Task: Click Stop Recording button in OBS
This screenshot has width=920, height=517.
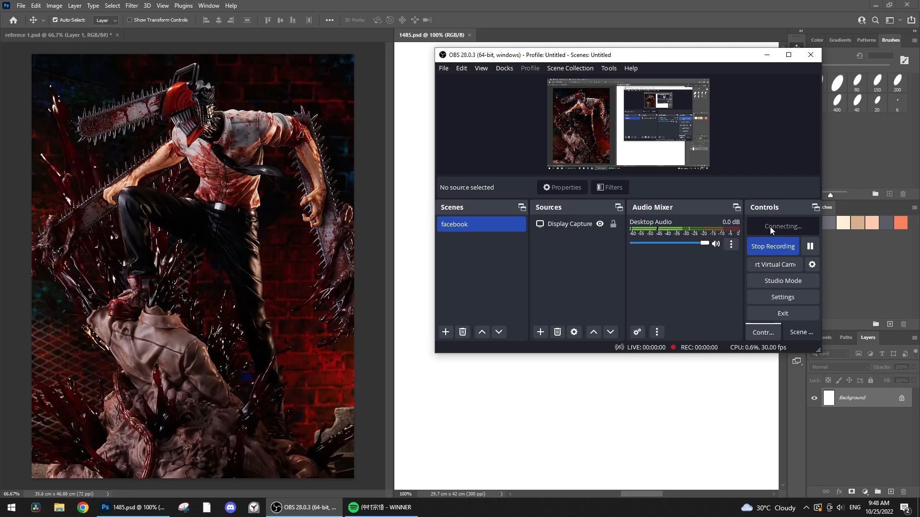Action: [x=773, y=246]
